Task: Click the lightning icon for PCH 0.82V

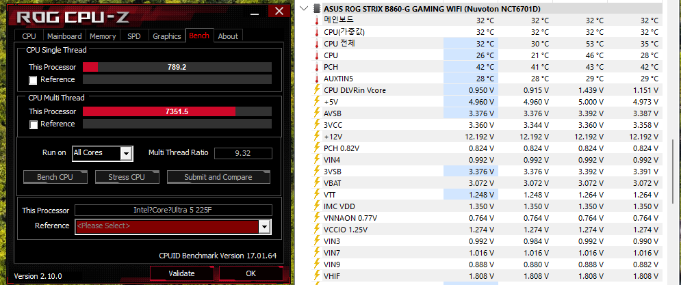Action: (x=317, y=148)
